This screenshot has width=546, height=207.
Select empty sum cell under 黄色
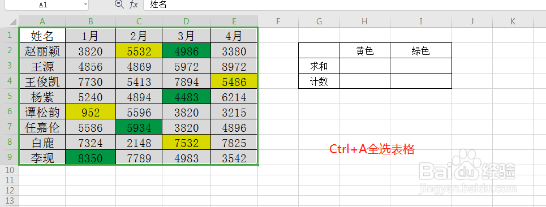[364, 66]
